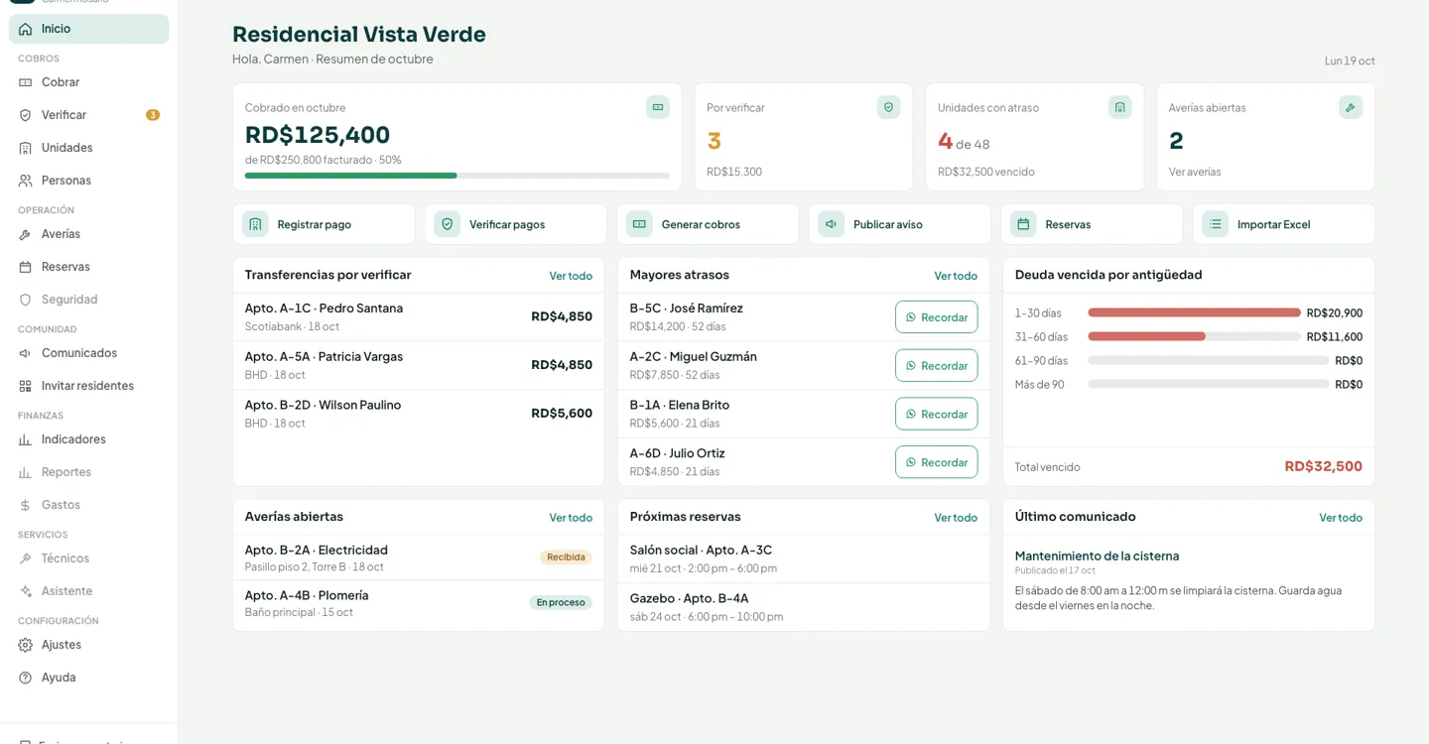This screenshot has height=744, width=1429.
Task: Click the Invitar residentes QR icon
Action: pos(26,386)
